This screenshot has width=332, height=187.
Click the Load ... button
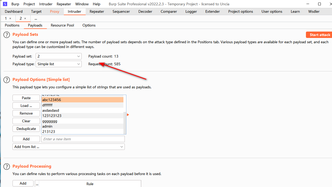pyautogui.click(x=26, y=106)
